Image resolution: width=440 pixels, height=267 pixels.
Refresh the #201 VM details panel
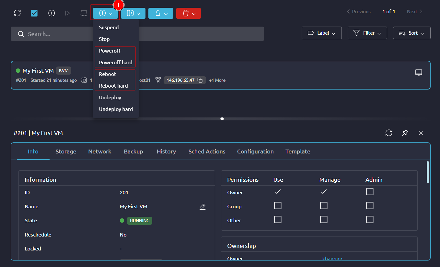pyautogui.click(x=389, y=133)
